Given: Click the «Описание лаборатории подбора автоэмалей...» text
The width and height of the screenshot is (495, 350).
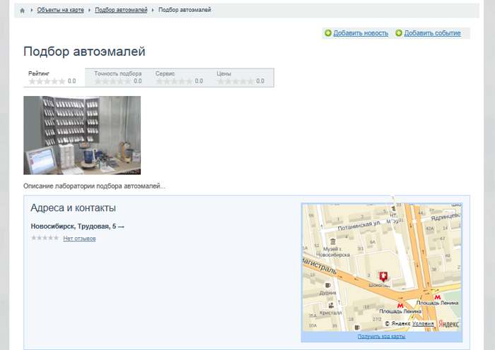Looking at the screenshot, I should point(94,186).
